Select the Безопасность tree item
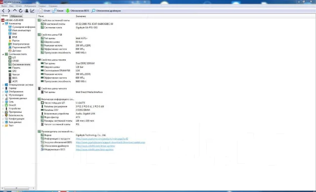The width and height of the screenshot is (316, 192). coord(16,115)
